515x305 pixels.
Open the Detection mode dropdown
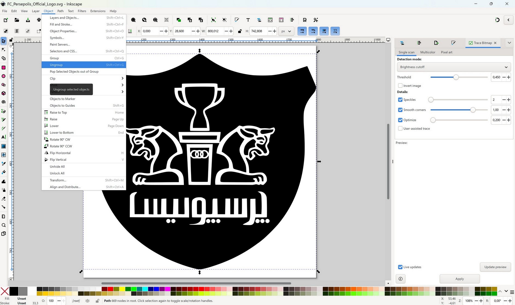click(454, 67)
